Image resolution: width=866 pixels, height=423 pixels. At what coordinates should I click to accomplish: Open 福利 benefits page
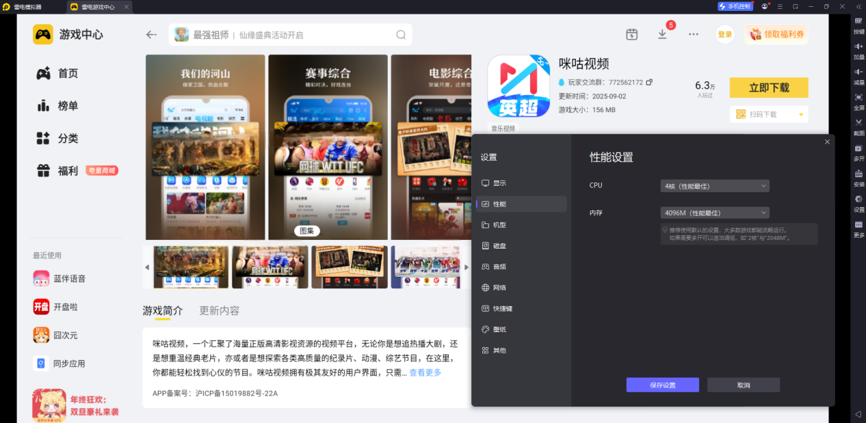coord(57,171)
